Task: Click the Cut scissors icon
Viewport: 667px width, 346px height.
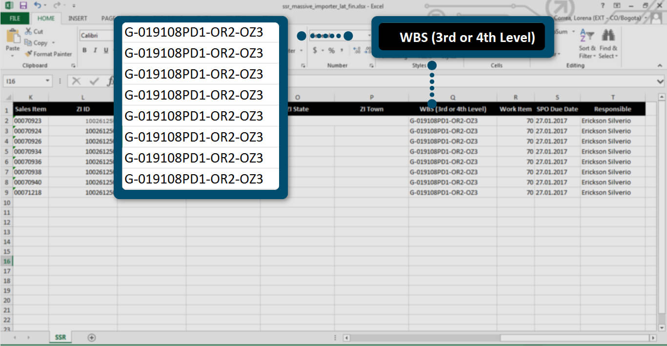Action: (x=28, y=32)
